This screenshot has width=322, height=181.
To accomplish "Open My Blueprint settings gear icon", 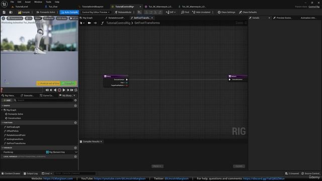I will 75,101.
